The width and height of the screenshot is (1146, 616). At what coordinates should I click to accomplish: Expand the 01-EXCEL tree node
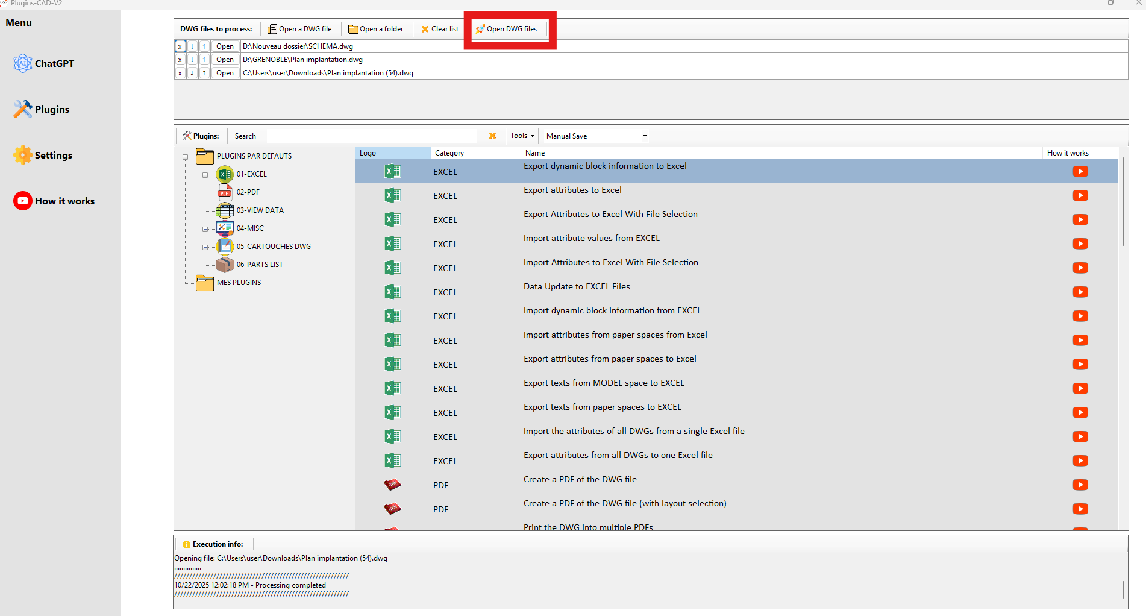pyautogui.click(x=205, y=175)
